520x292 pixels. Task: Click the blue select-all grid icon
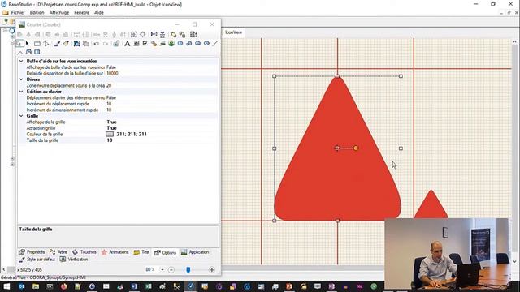pos(76,43)
